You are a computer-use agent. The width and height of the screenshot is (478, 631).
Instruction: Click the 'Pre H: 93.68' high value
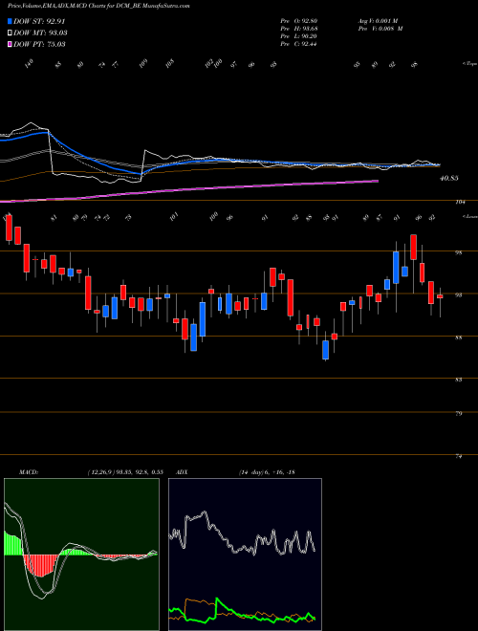coord(300,29)
